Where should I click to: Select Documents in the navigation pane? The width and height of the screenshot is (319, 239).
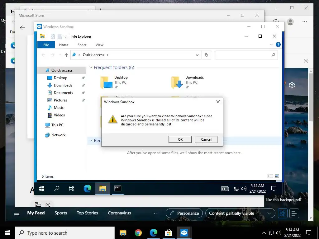click(x=63, y=93)
